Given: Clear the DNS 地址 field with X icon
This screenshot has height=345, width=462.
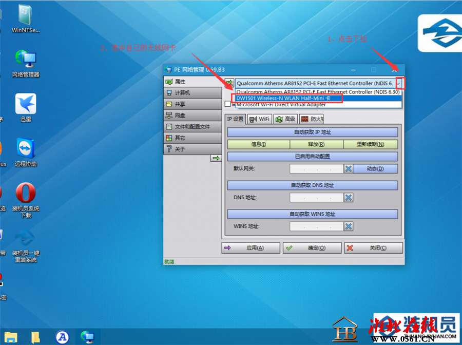Looking at the screenshot, I should coord(348,197).
